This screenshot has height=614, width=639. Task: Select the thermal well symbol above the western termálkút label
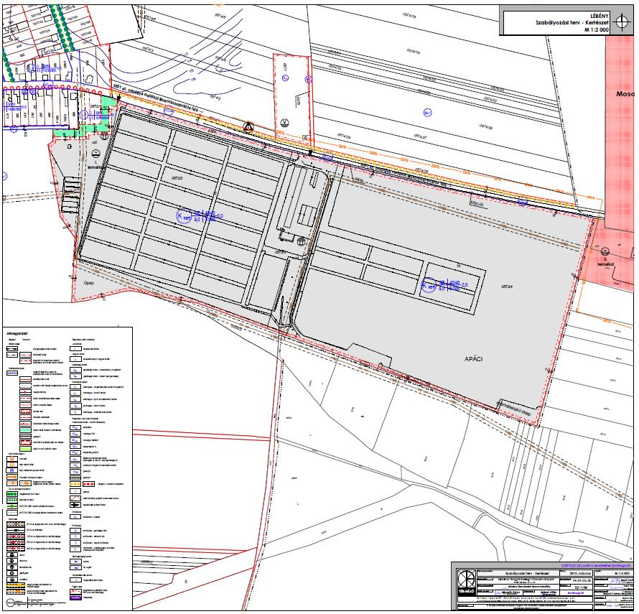pyautogui.click(x=95, y=154)
